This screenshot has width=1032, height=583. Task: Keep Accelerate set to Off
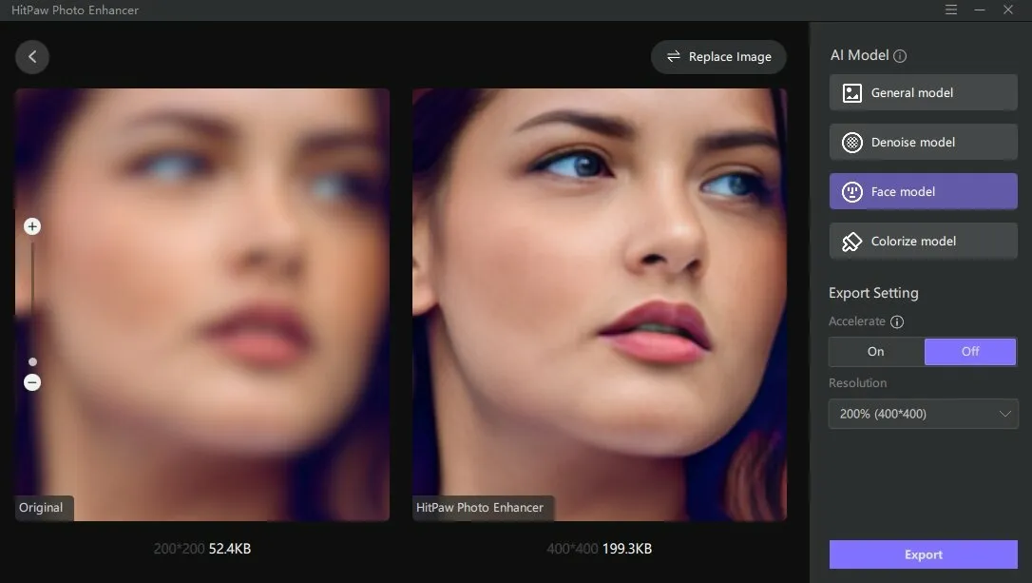pyautogui.click(x=970, y=351)
